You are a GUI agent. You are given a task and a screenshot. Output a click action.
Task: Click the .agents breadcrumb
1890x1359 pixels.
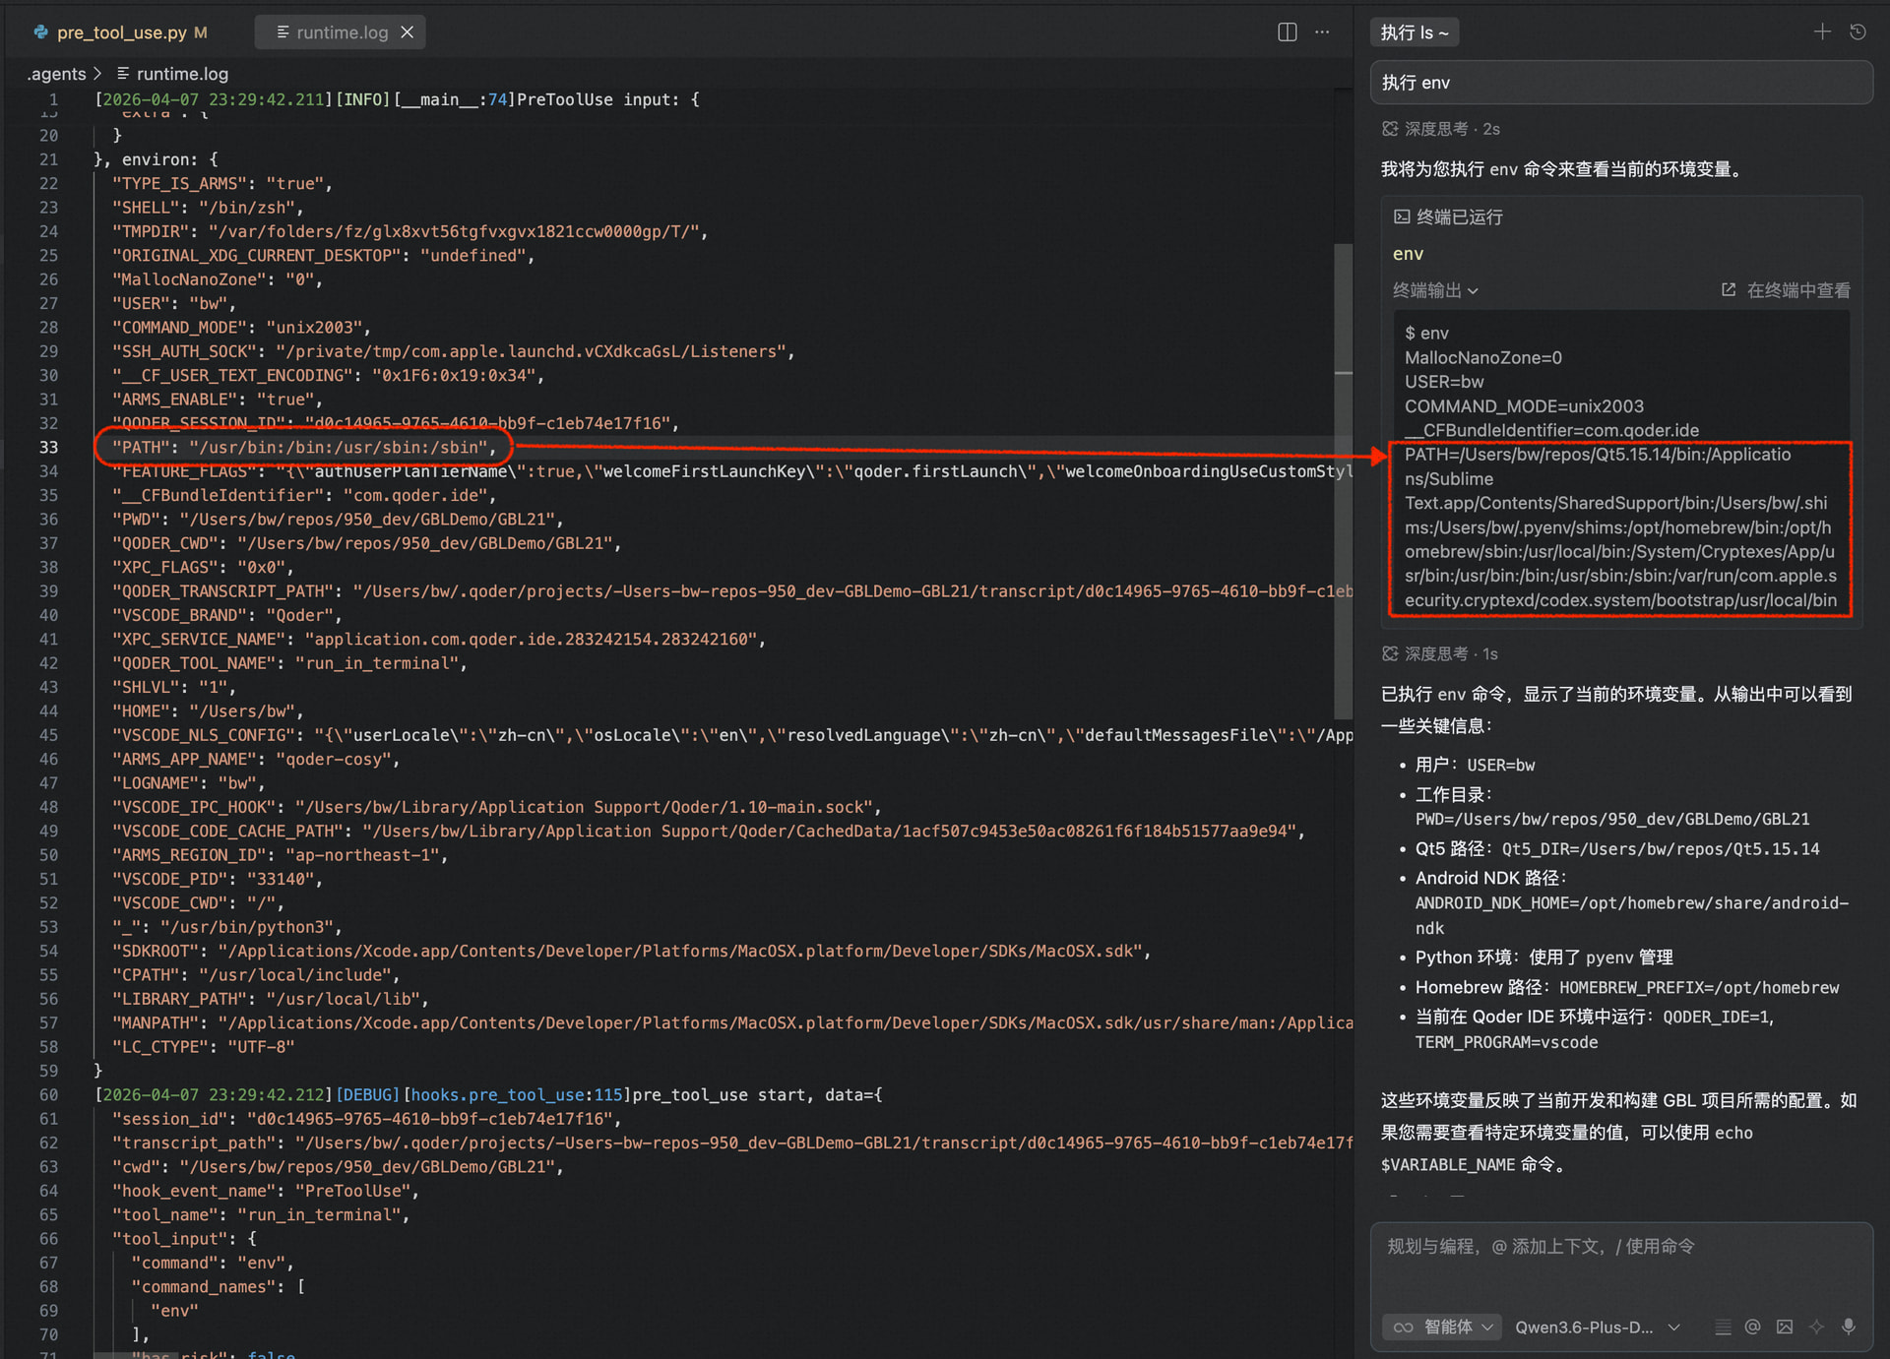click(56, 74)
